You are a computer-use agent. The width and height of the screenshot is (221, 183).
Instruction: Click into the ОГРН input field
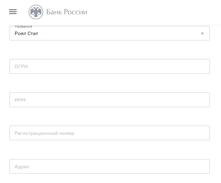109,66
